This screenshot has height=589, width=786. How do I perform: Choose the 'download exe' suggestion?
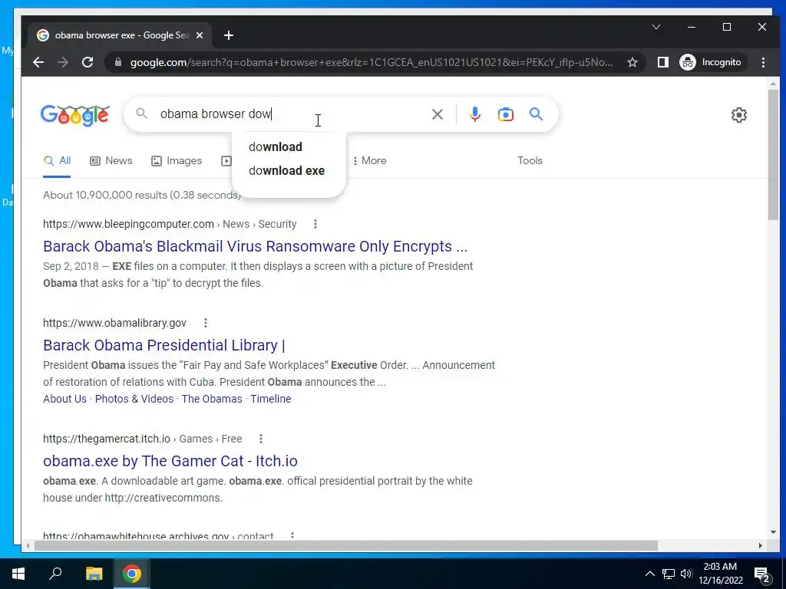[289, 171]
